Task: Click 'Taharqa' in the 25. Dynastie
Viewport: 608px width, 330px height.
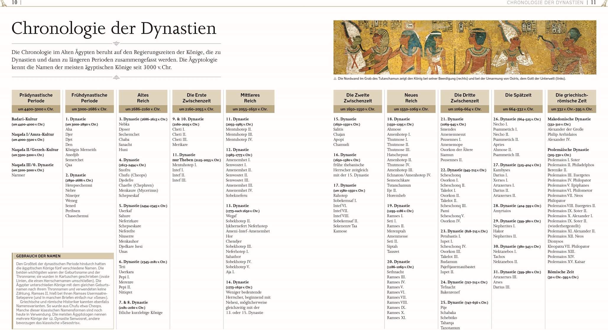Action: pyautogui.click(x=447, y=323)
